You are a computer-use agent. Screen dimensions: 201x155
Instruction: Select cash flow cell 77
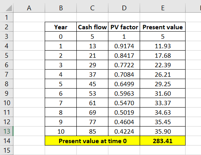point(92,122)
